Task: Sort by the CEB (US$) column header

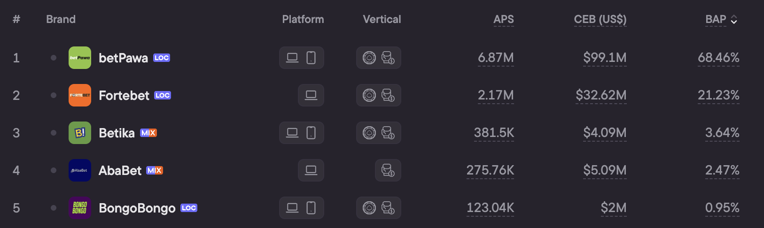Action: pyautogui.click(x=600, y=19)
